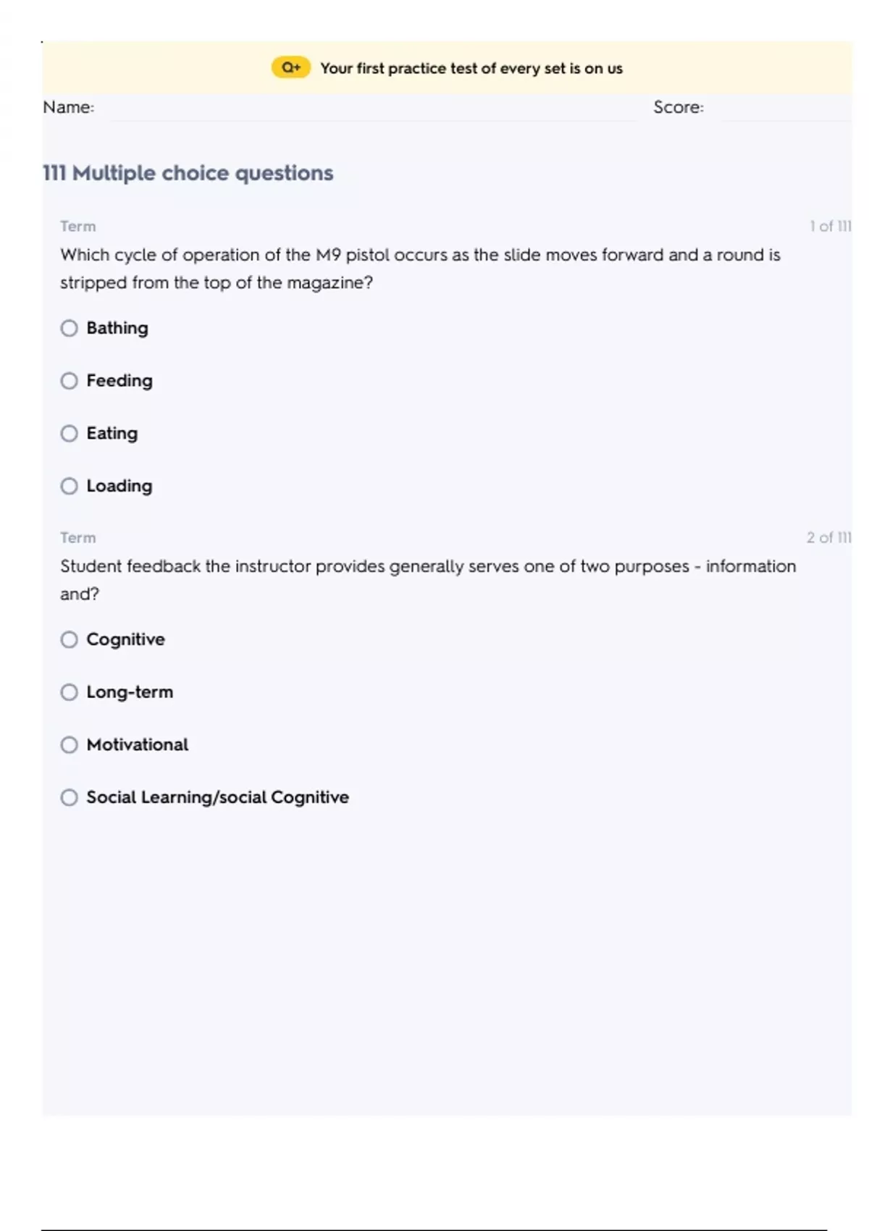Viewport: 869px width, 1231px height.
Task: Pick the Eating radio option
Action: pyautogui.click(x=69, y=433)
